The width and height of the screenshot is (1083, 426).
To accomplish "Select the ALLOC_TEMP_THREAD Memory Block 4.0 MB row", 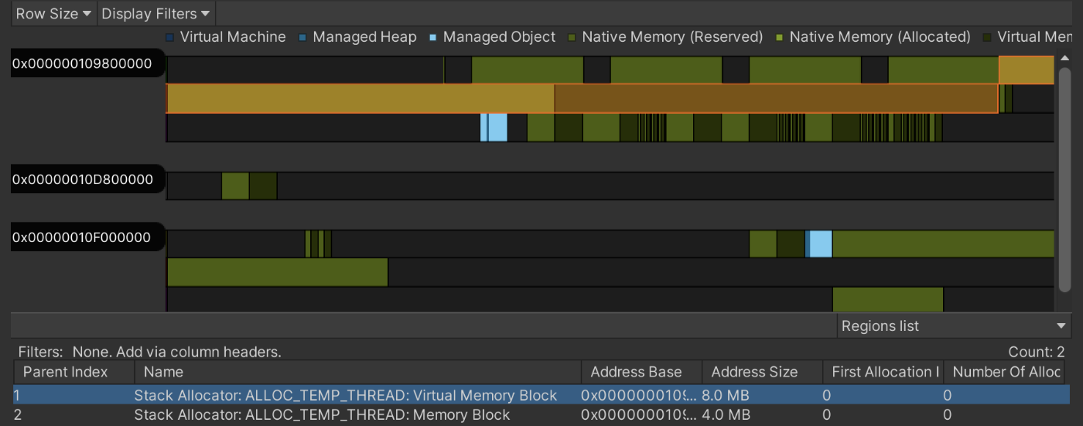I will point(322,415).
